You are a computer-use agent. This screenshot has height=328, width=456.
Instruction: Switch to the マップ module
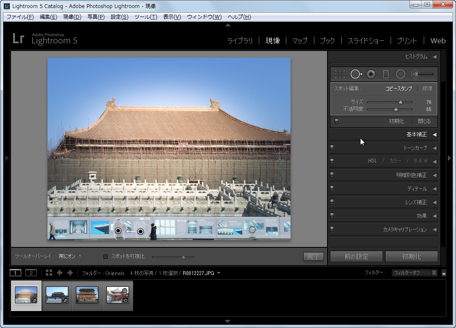299,41
